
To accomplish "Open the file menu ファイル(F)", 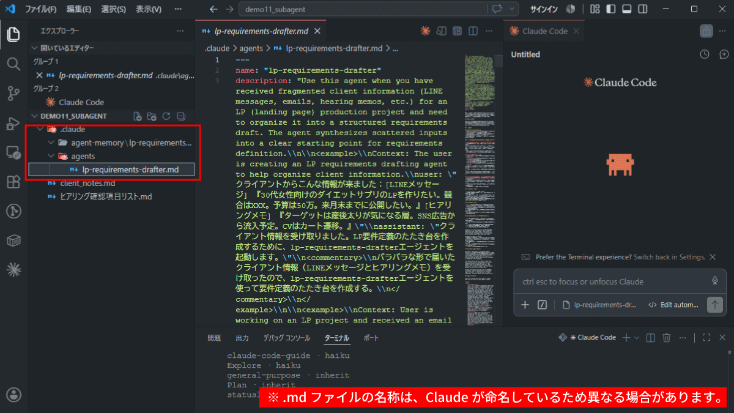I will click(x=40, y=9).
